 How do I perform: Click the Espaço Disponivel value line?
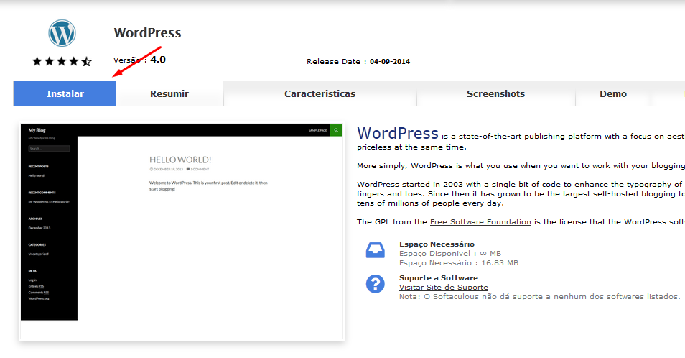(450, 254)
